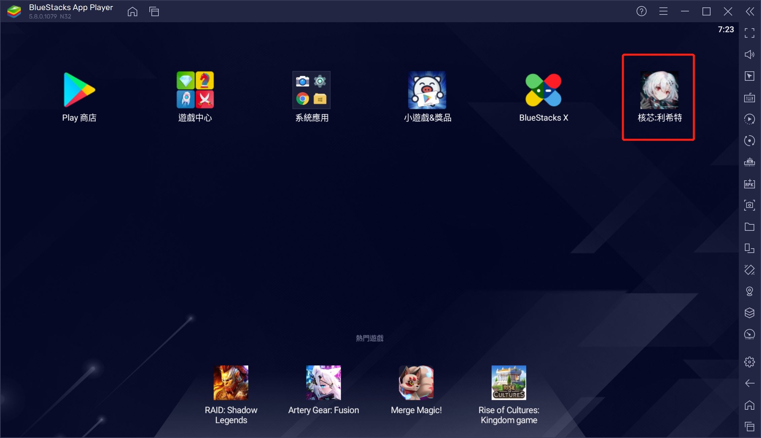
Task: Open the help question mark icon
Action: point(642,11)
